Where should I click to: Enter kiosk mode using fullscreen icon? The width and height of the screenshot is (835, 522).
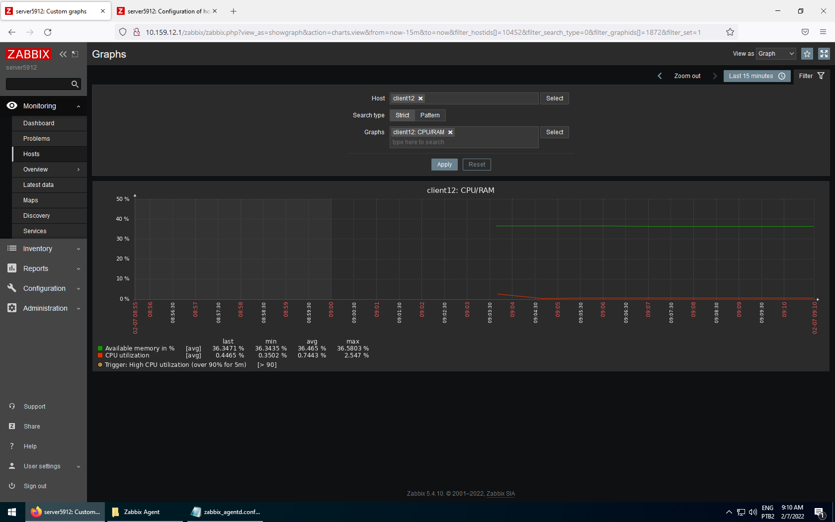coord(824,54)
